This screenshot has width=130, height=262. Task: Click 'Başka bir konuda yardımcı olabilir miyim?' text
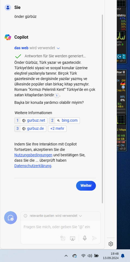[49, 102]
